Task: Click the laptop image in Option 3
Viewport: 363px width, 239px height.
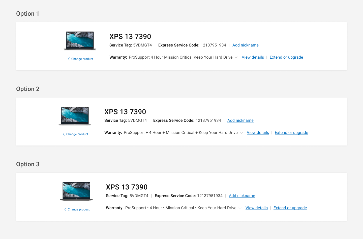Action: [x=76, y=191]
